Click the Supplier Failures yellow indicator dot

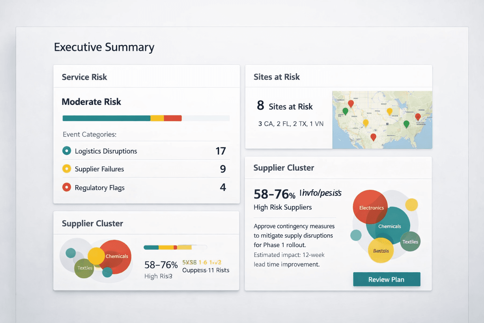(x=66, y=169)
